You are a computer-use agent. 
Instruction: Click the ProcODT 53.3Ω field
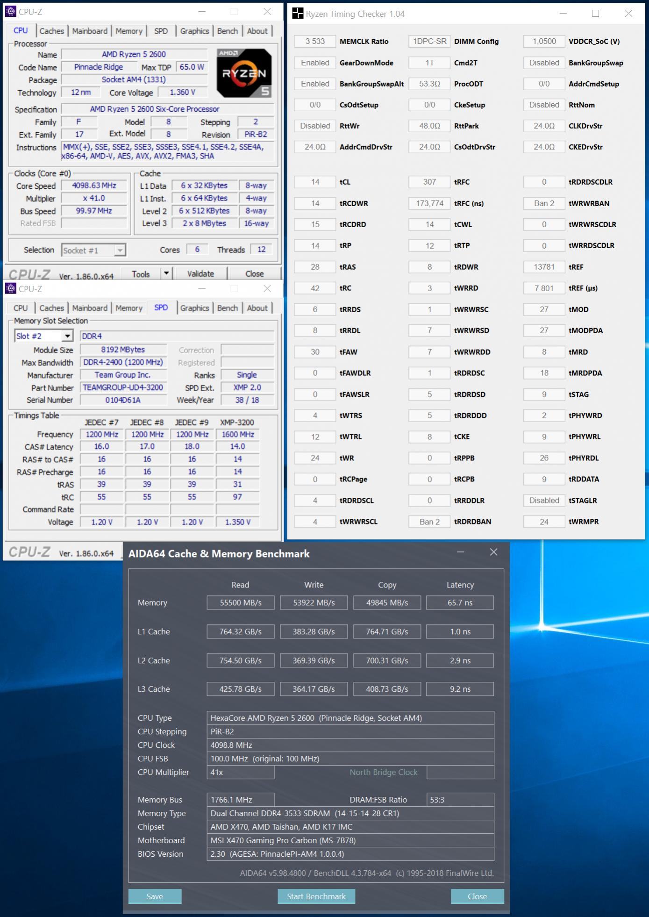(x=429, y=84)
